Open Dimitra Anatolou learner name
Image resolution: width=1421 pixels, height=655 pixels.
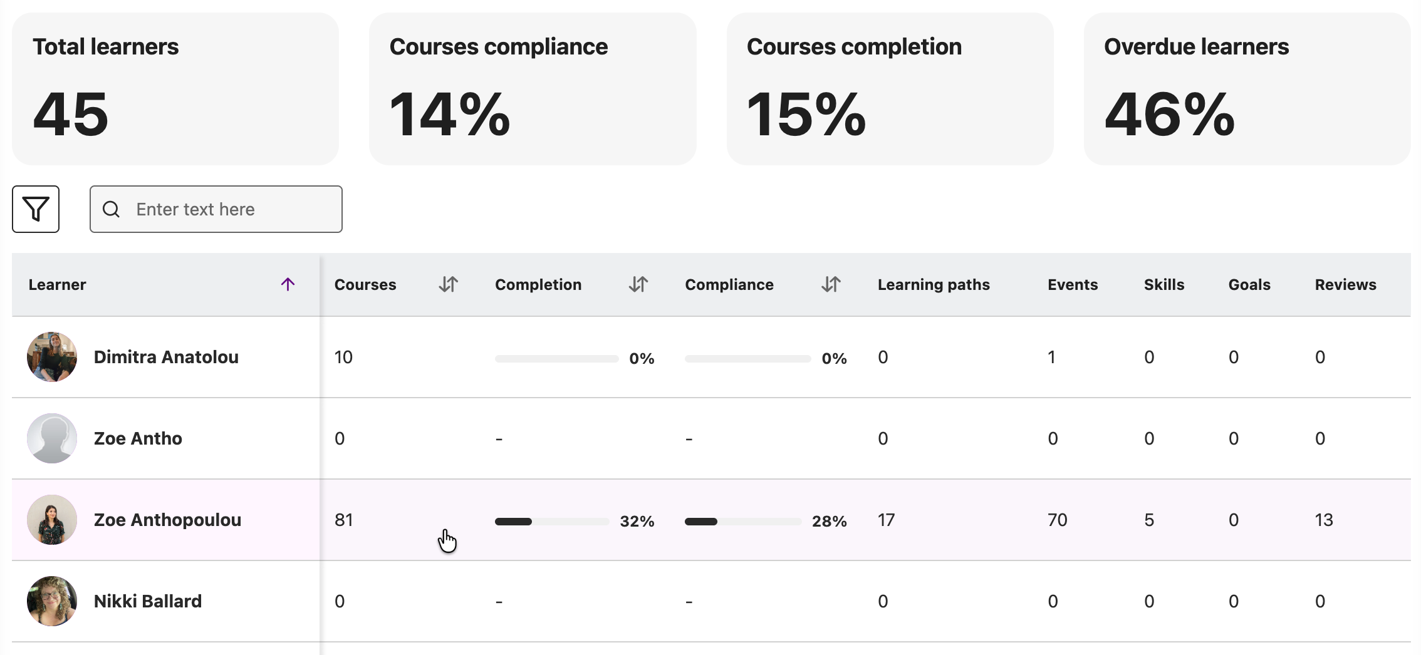(166, 357)
